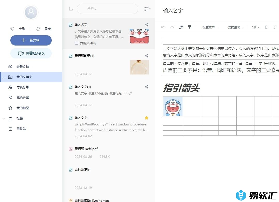279x202 pixels.
Task: Open the 微软雅黑 font dropdown
Action: (x=235, y=27)
